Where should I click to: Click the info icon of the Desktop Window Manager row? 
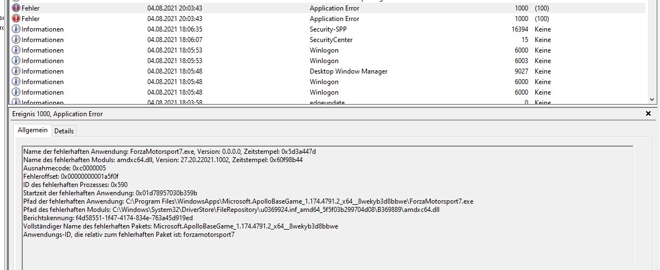click(x=16, y=71)
